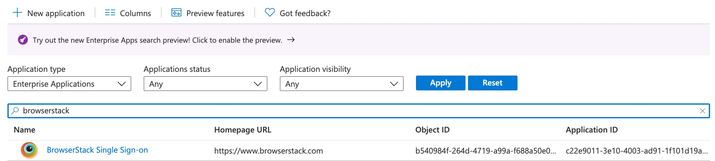Click the arrow to enable search preview
Viewport: 715px width, 161px height.
click(291, 40)
